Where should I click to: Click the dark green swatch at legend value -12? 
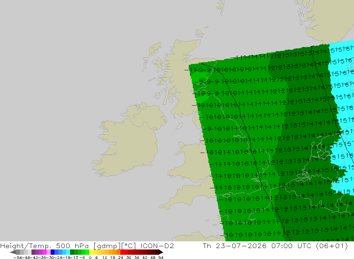tap(72, 252)
